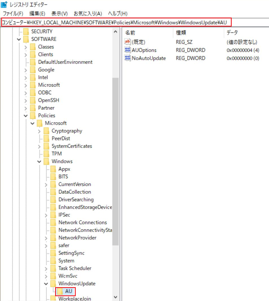The width and height of the screenshot is (269, 301).
Task: Click the PeerDist folder icon
Action: point(47,139)
